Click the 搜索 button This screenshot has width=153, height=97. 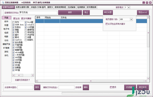(x=70, y=12)
